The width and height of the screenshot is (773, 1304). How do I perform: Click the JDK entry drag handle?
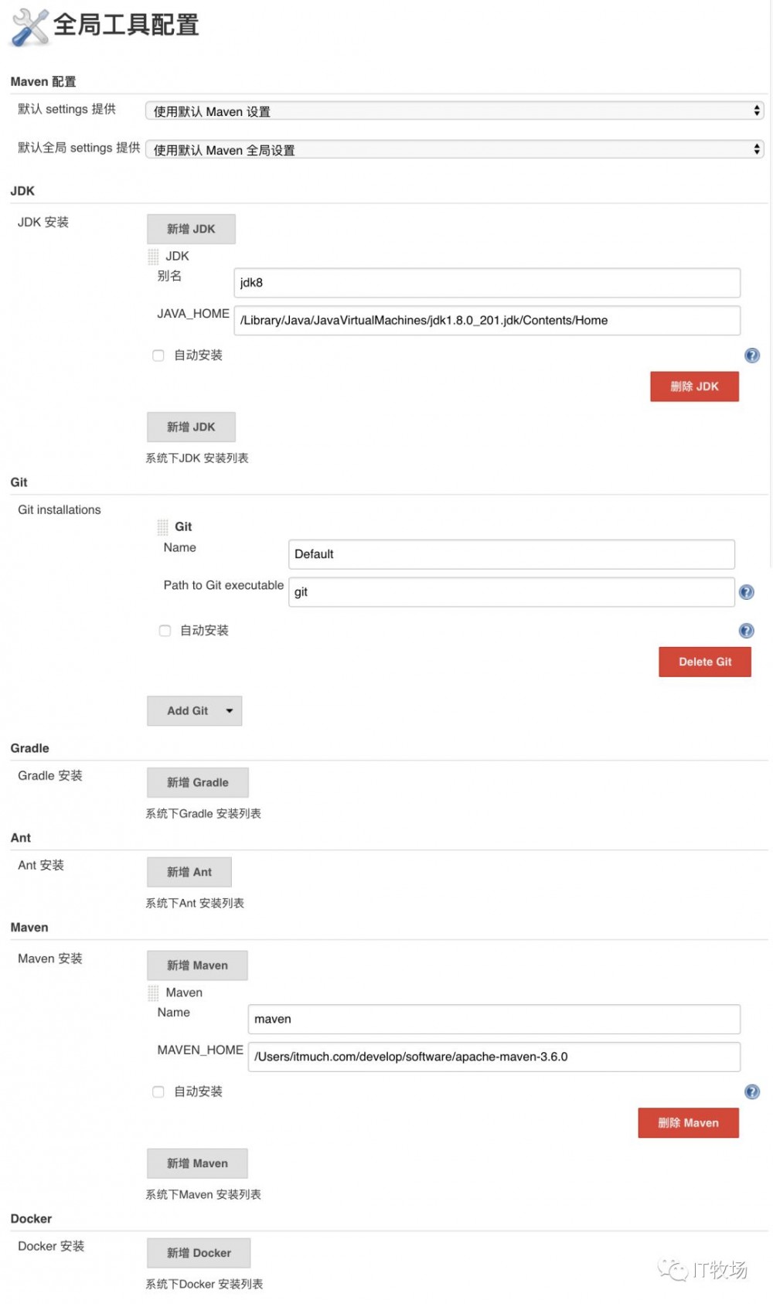pos(153,257)
